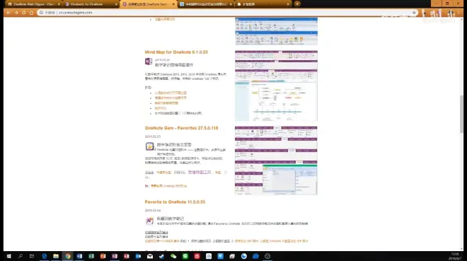Screen dimensions: 467x261
Task: Reload the page with the refresh icon
Action: 24,13
